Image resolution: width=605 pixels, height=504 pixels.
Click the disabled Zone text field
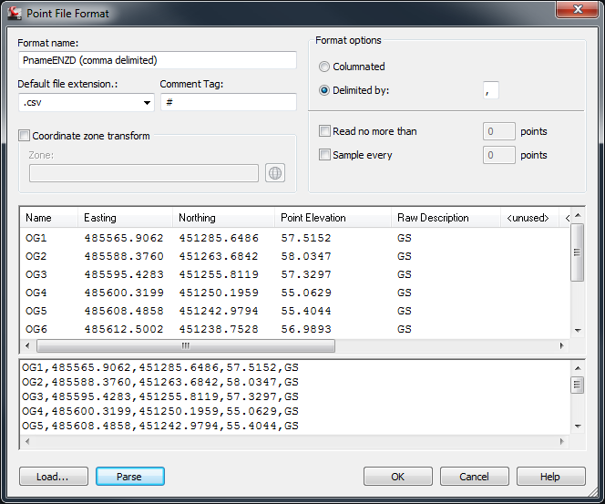tap(144, 173)
